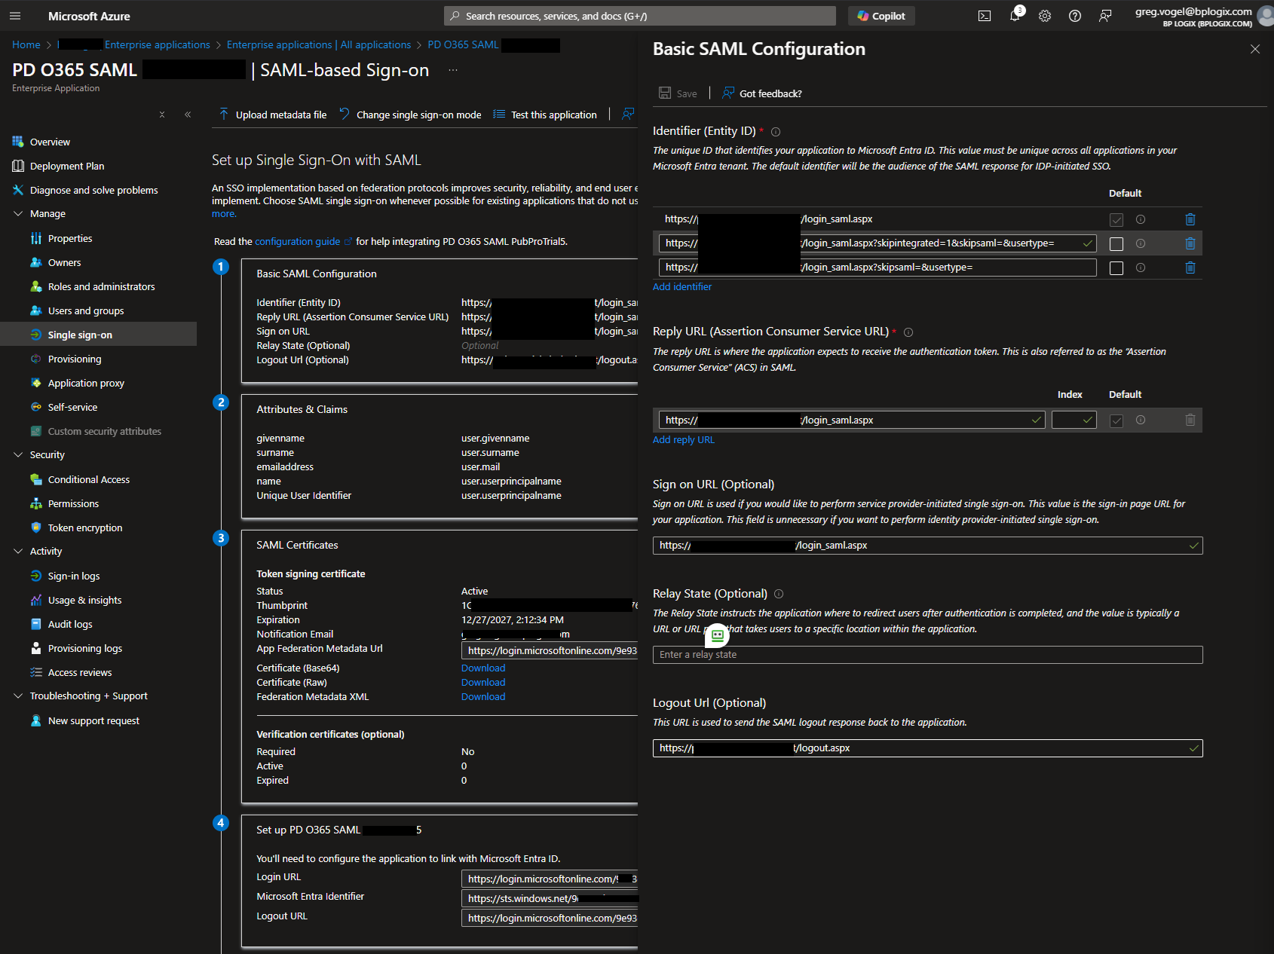Open the Cloud Shell terminal icon
Image resolution: width=1274 pixels, height=954 pixels.
(985, 16)
